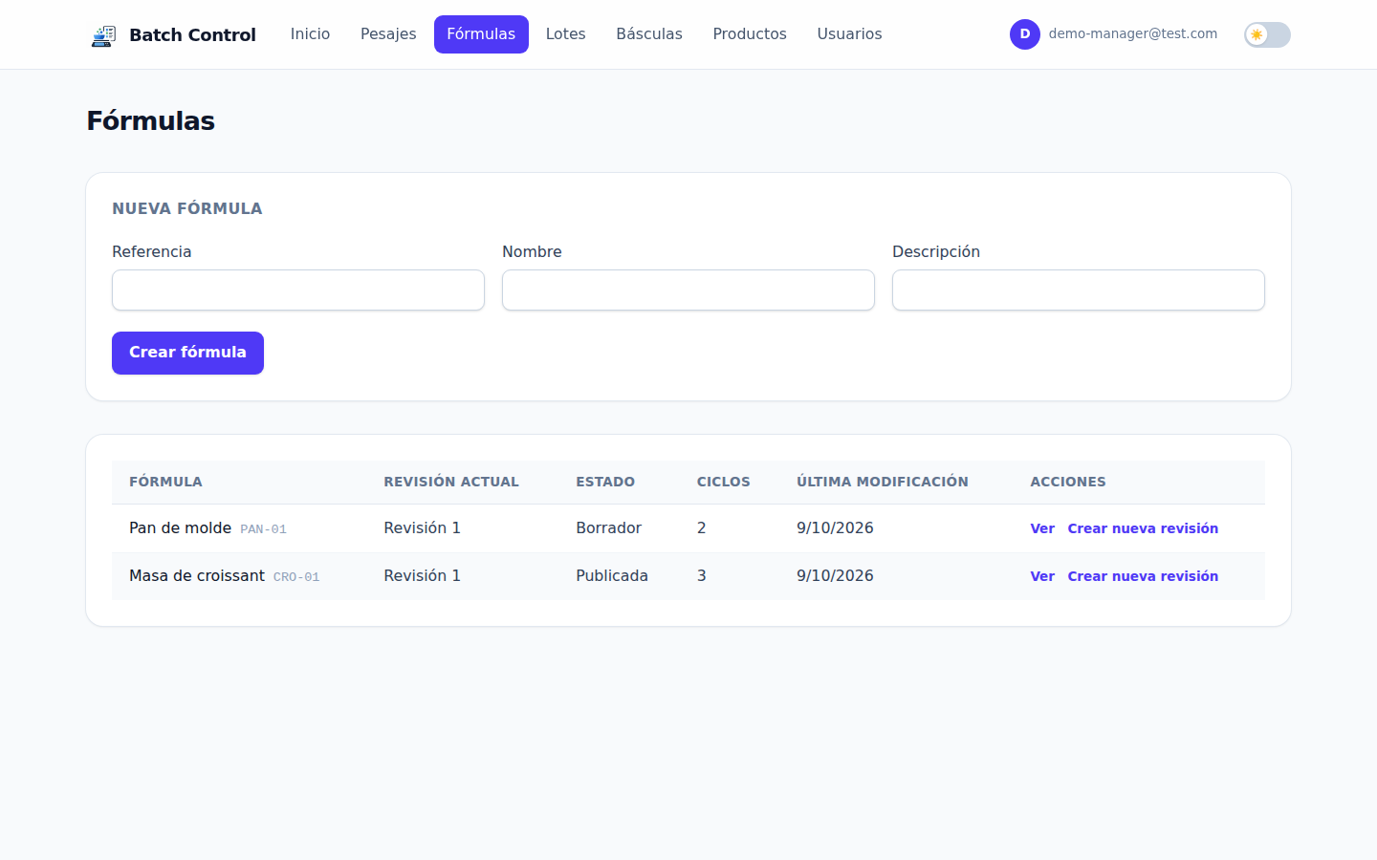This screenshot has height=860, width=1377.
Task: Focus the Nombre input field
Action: click(x=688, y=290)
